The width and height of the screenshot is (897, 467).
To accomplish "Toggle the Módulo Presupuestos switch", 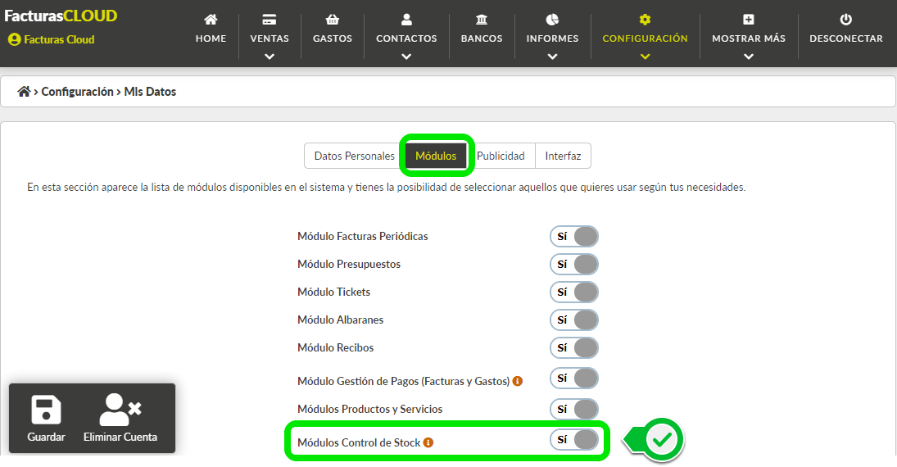I will tap(574, 265).
